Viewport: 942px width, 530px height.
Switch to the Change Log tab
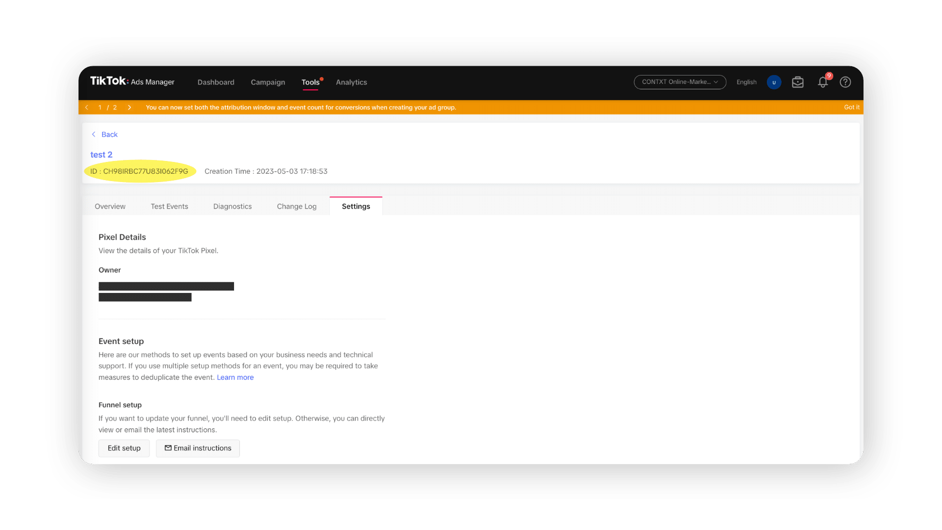(x=297, y=207)
